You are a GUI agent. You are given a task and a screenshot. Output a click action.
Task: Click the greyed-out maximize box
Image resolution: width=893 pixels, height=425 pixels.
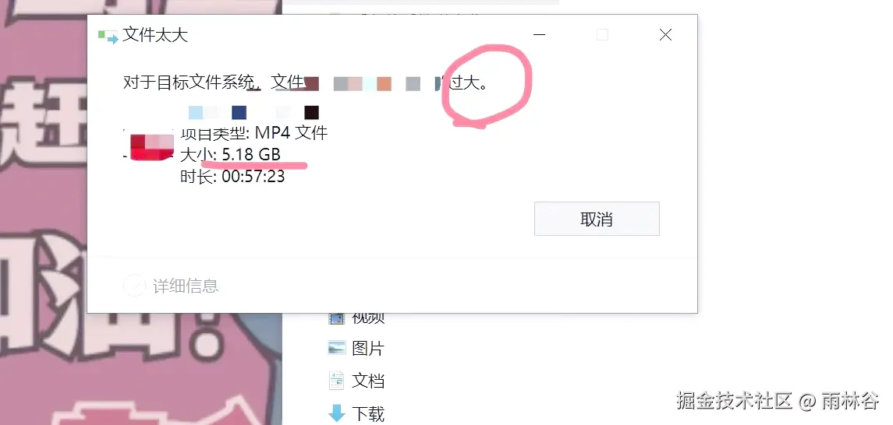[603, 35]
